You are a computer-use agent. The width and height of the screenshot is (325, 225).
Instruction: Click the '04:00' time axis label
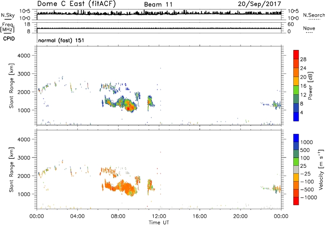click(x=77, y=216)
